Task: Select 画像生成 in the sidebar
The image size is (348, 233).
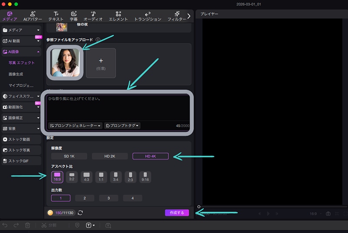Action: 16,74
